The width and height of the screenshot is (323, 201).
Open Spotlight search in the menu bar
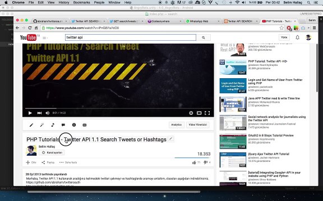(x=308, y=2)
